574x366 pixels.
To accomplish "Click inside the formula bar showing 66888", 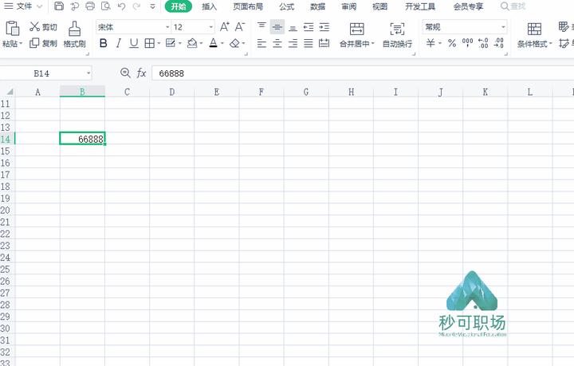I will [x=319, y=73].
